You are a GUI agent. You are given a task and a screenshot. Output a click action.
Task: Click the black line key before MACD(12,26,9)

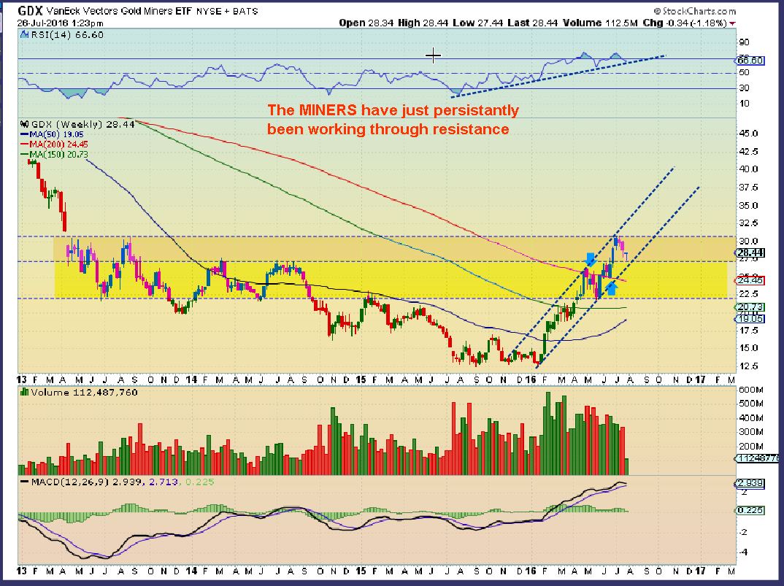[x=24, y=482]
